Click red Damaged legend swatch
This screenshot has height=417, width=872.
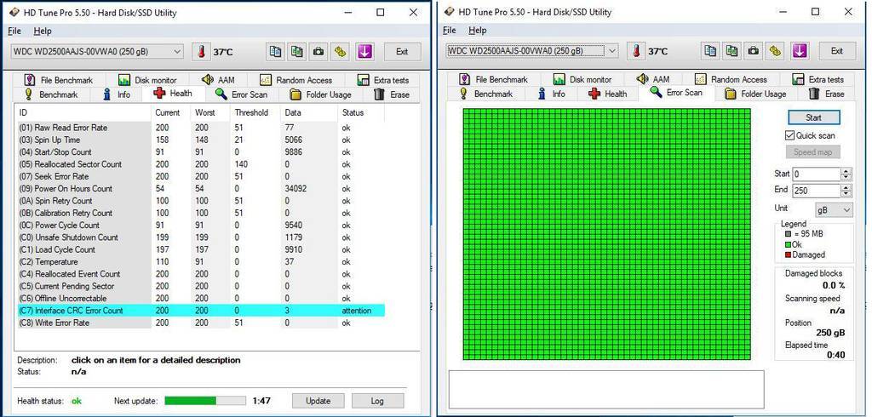788,255
